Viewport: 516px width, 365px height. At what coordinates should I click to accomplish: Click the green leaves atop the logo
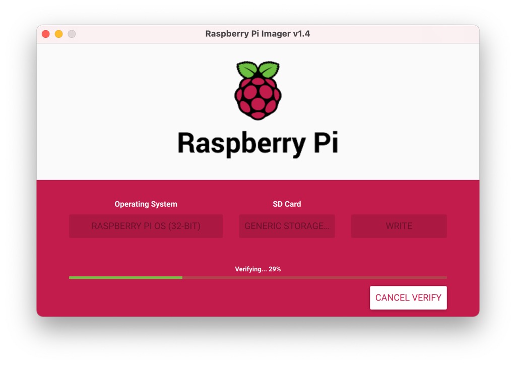pyautogui.click(x=257, y=70)
